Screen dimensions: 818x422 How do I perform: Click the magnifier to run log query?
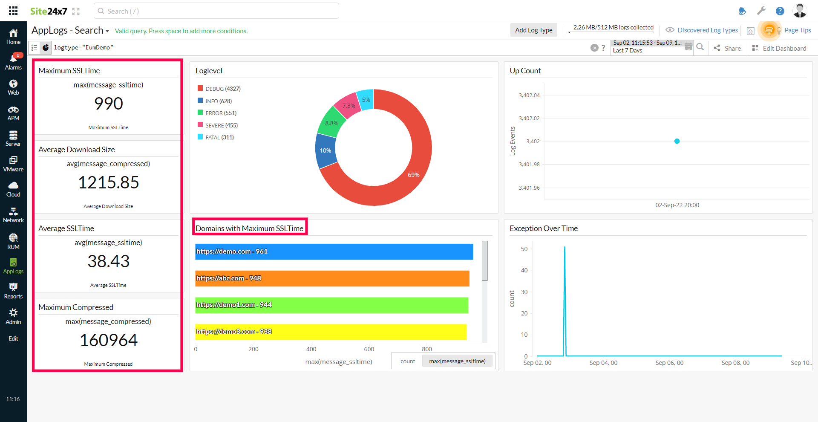[700, 47]
